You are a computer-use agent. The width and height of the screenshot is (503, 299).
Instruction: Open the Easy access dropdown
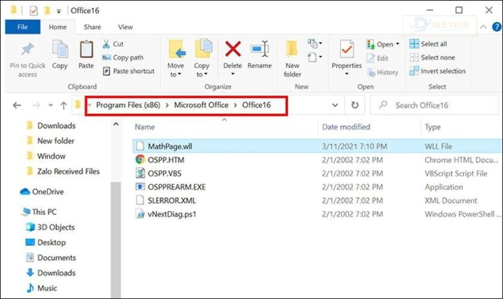point(315,57)
